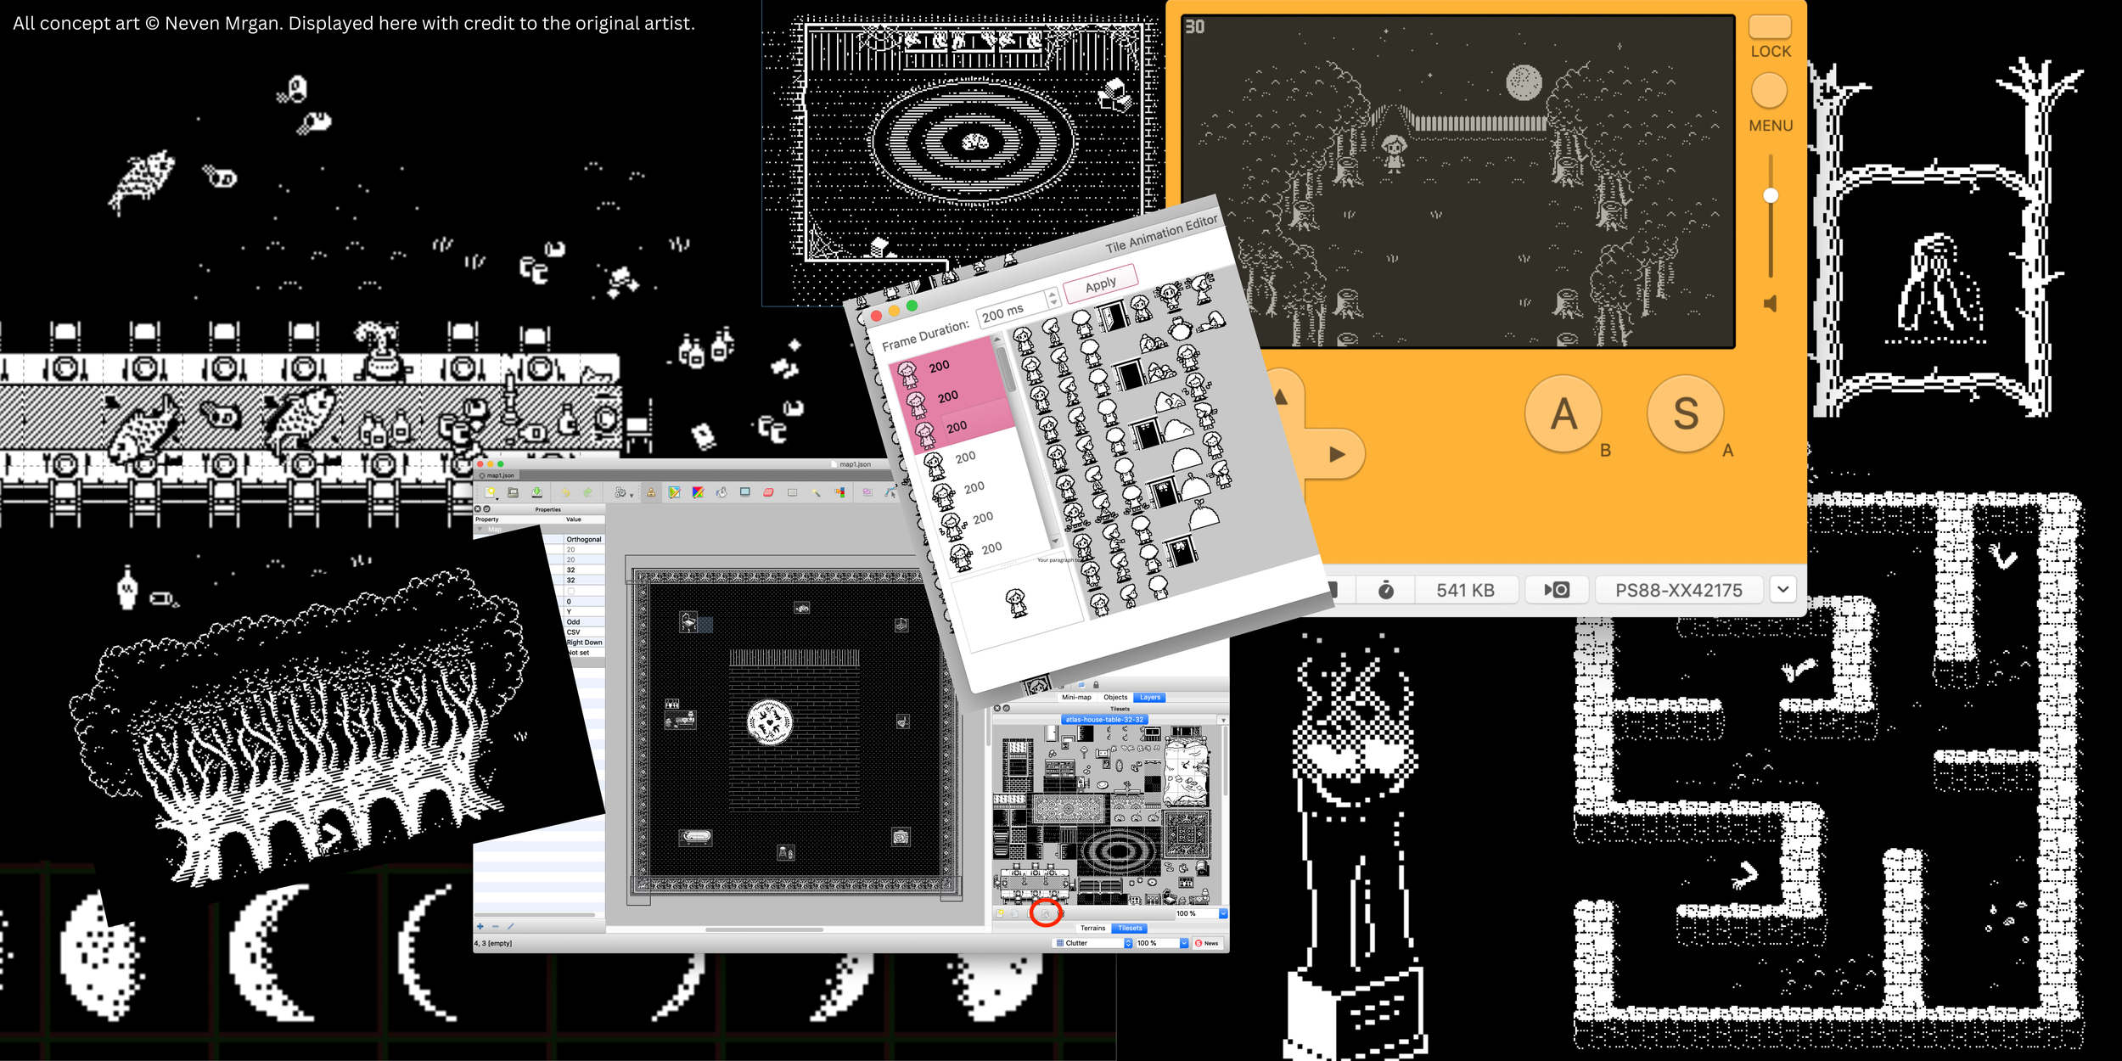Open the tileset list dropdown arrow
The image size is (2122, 1061).
click(x=1223, y=720)
